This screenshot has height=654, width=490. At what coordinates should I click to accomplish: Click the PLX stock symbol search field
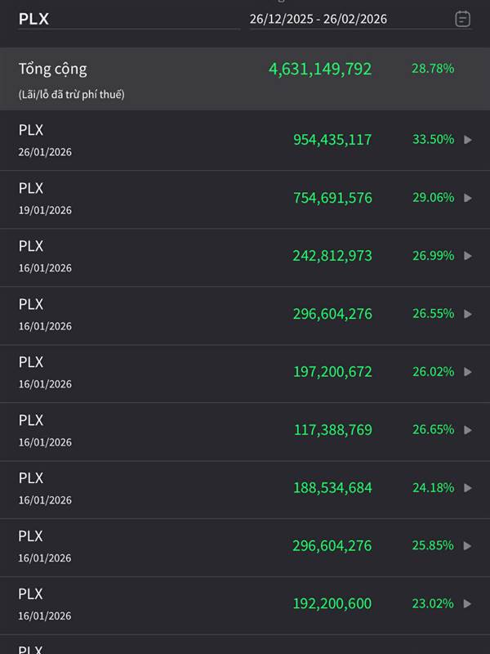122,19
